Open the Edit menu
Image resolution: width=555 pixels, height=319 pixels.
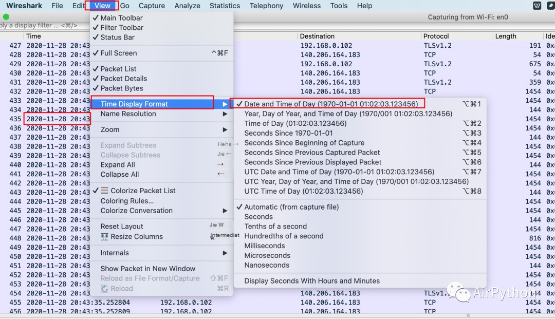(x=78, y=6)
